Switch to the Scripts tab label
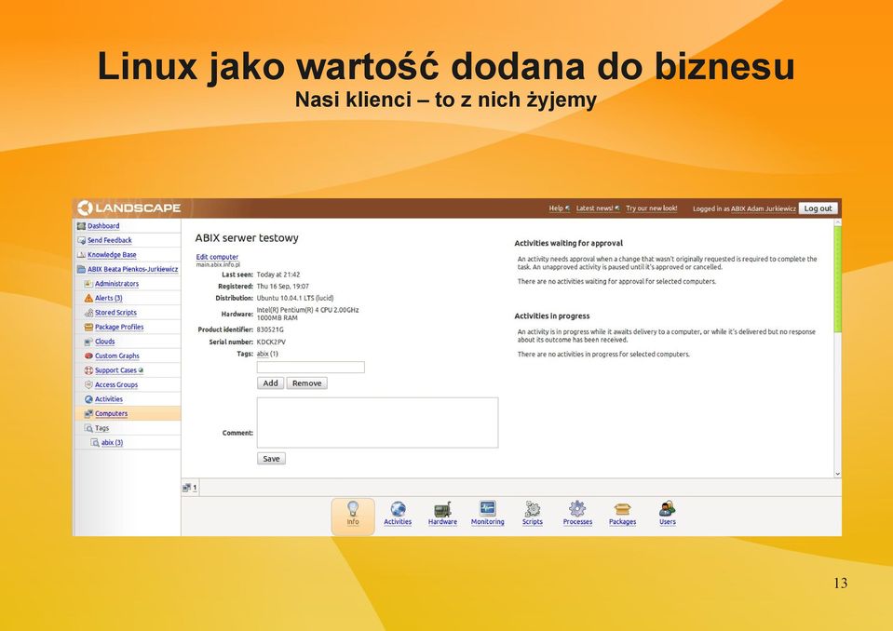Screen dimensions: 893x631 click(x=533, y=522)
